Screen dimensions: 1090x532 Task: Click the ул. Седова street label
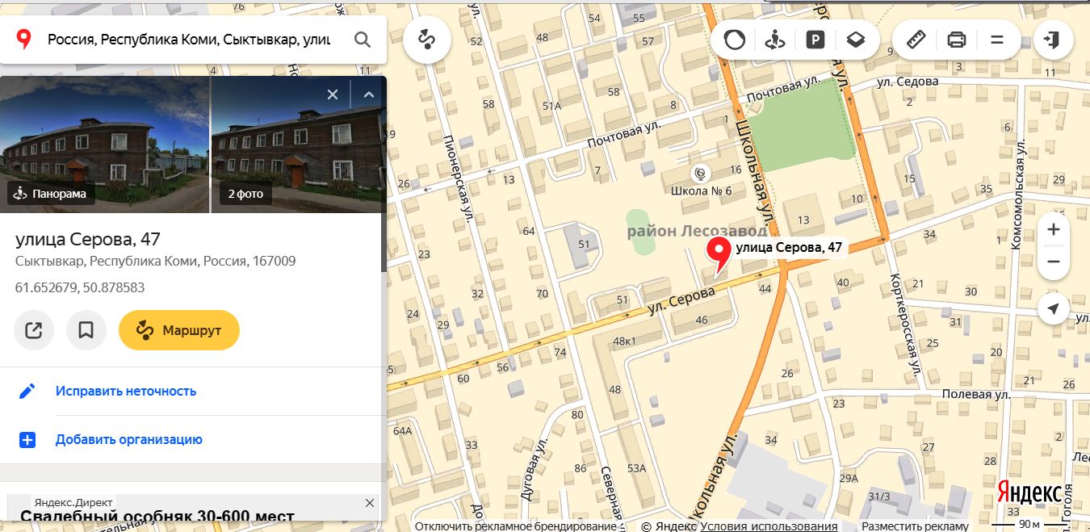click(x=907, y=81)
